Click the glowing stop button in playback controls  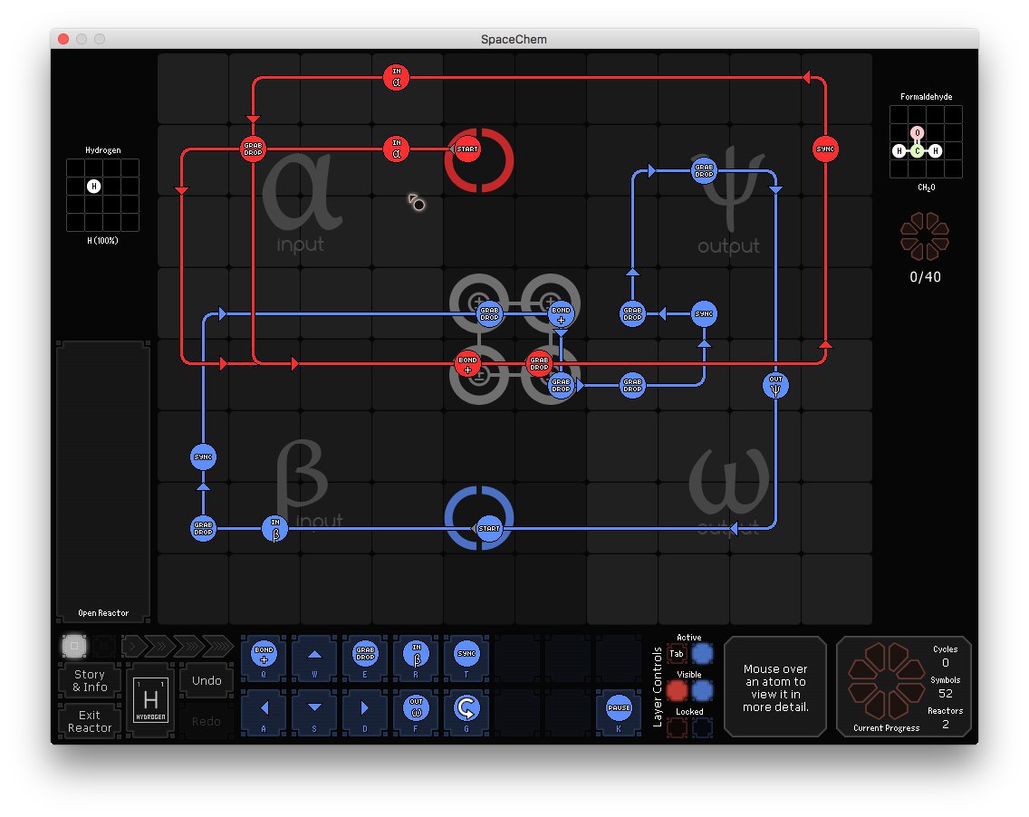click(x=74, y=646)
